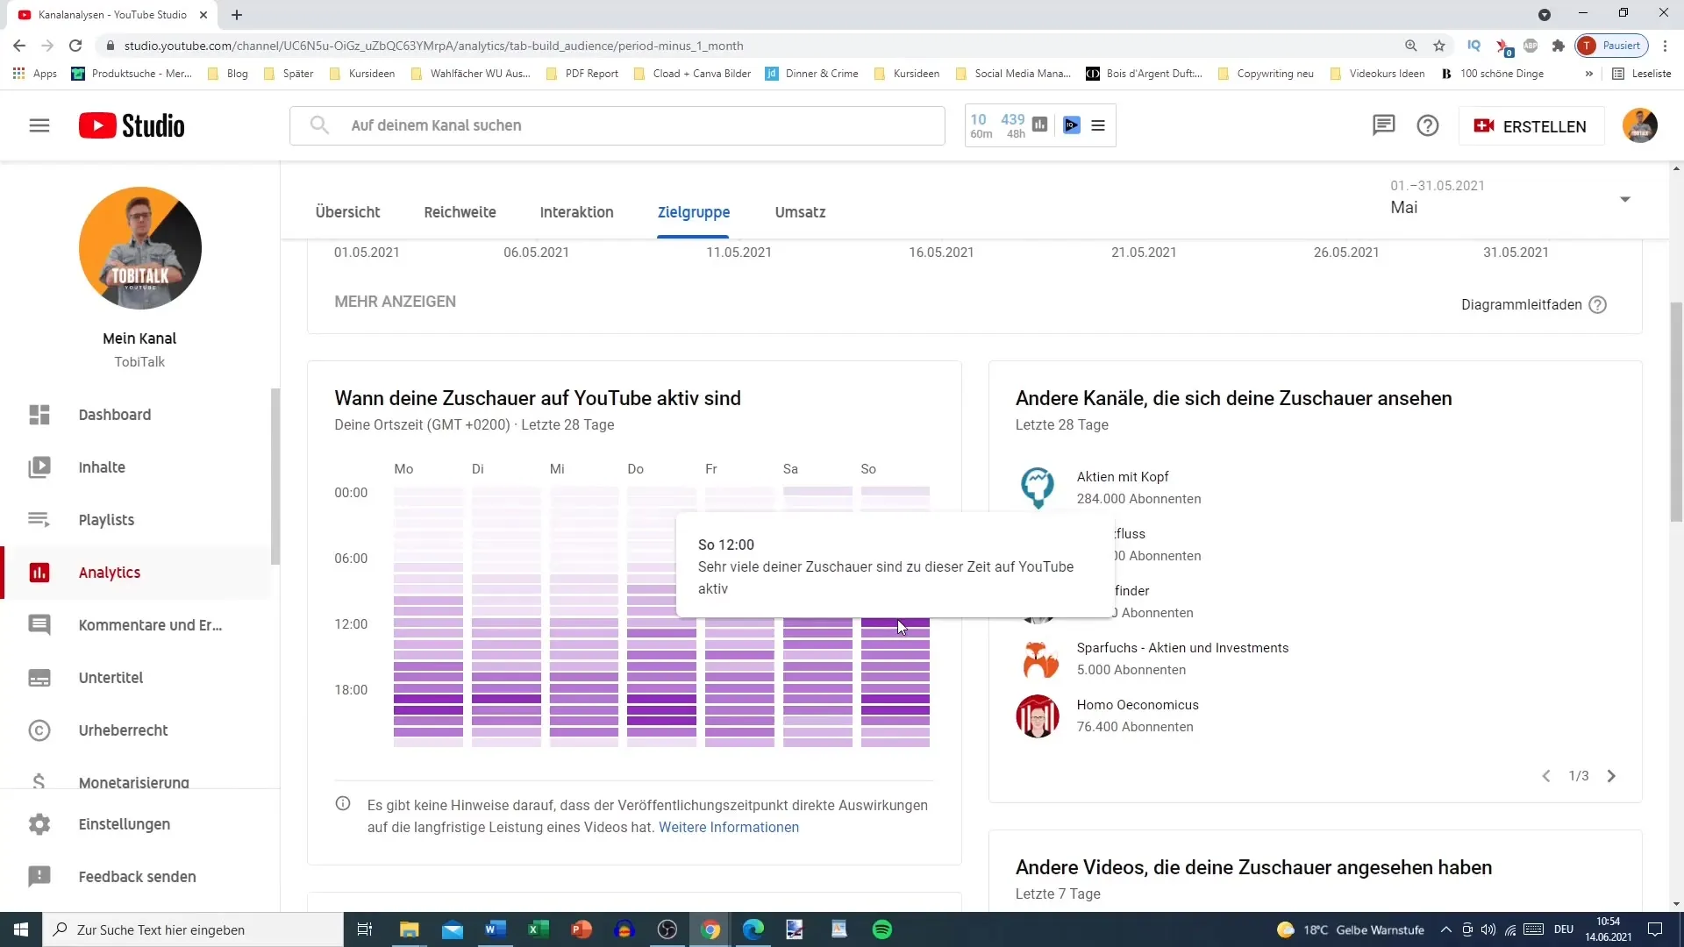Click the Dashboard sidebar icon
This screenshot has width=1684, height=947.
click(x=39, y=414)
